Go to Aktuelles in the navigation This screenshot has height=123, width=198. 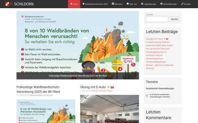tap(117, 4)
